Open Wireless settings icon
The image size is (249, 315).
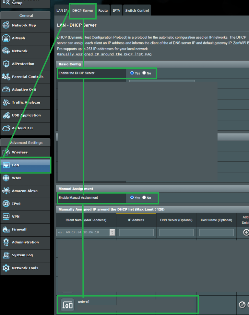(6, 152)
